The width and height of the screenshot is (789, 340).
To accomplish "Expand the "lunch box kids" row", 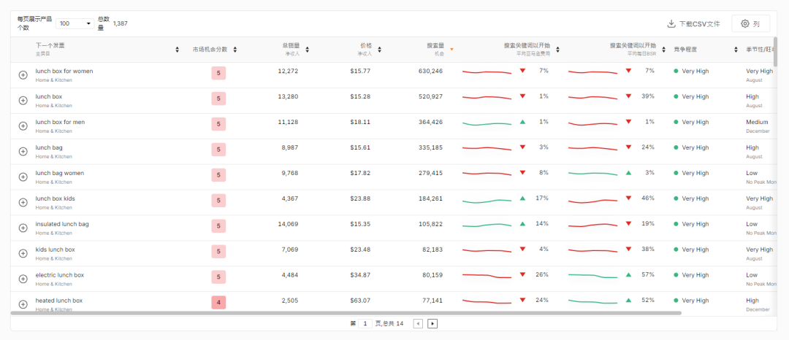I will tap(23, 202).
